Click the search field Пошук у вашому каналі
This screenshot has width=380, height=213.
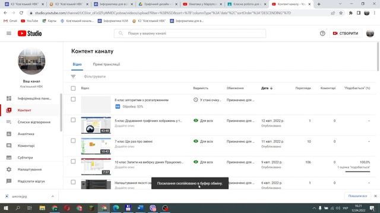[190, 33]
